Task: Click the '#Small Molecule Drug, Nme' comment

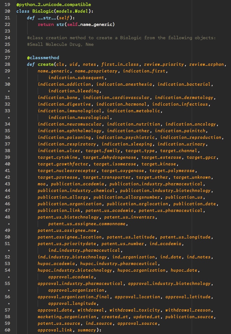Action: tap(60, 44)
